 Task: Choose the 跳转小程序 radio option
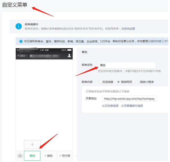pyautogui.click(x=137, y=82)
